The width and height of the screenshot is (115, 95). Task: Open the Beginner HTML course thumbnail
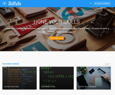click(x=56, y=78)
